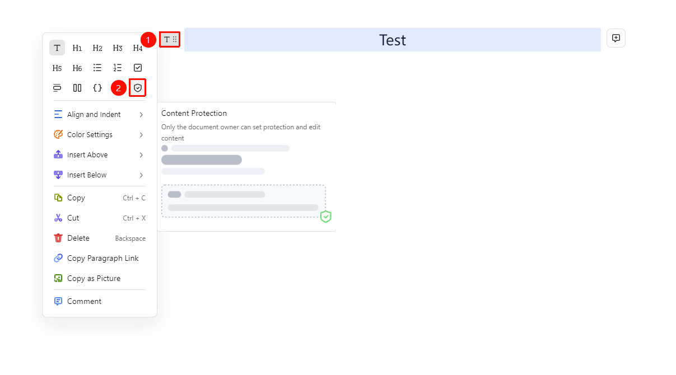Convert the block to a code block (curly braces)

(97, 88)
